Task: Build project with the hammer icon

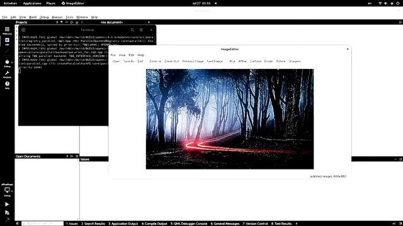Action: 7,220
